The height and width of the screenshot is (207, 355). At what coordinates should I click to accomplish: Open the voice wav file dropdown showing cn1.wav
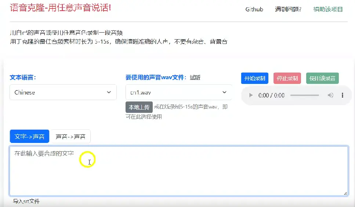178,92
